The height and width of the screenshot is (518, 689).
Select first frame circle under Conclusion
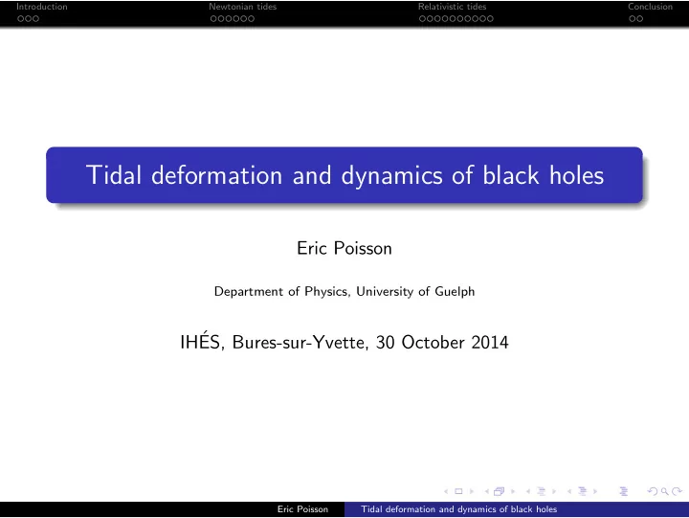pos(632,19)
